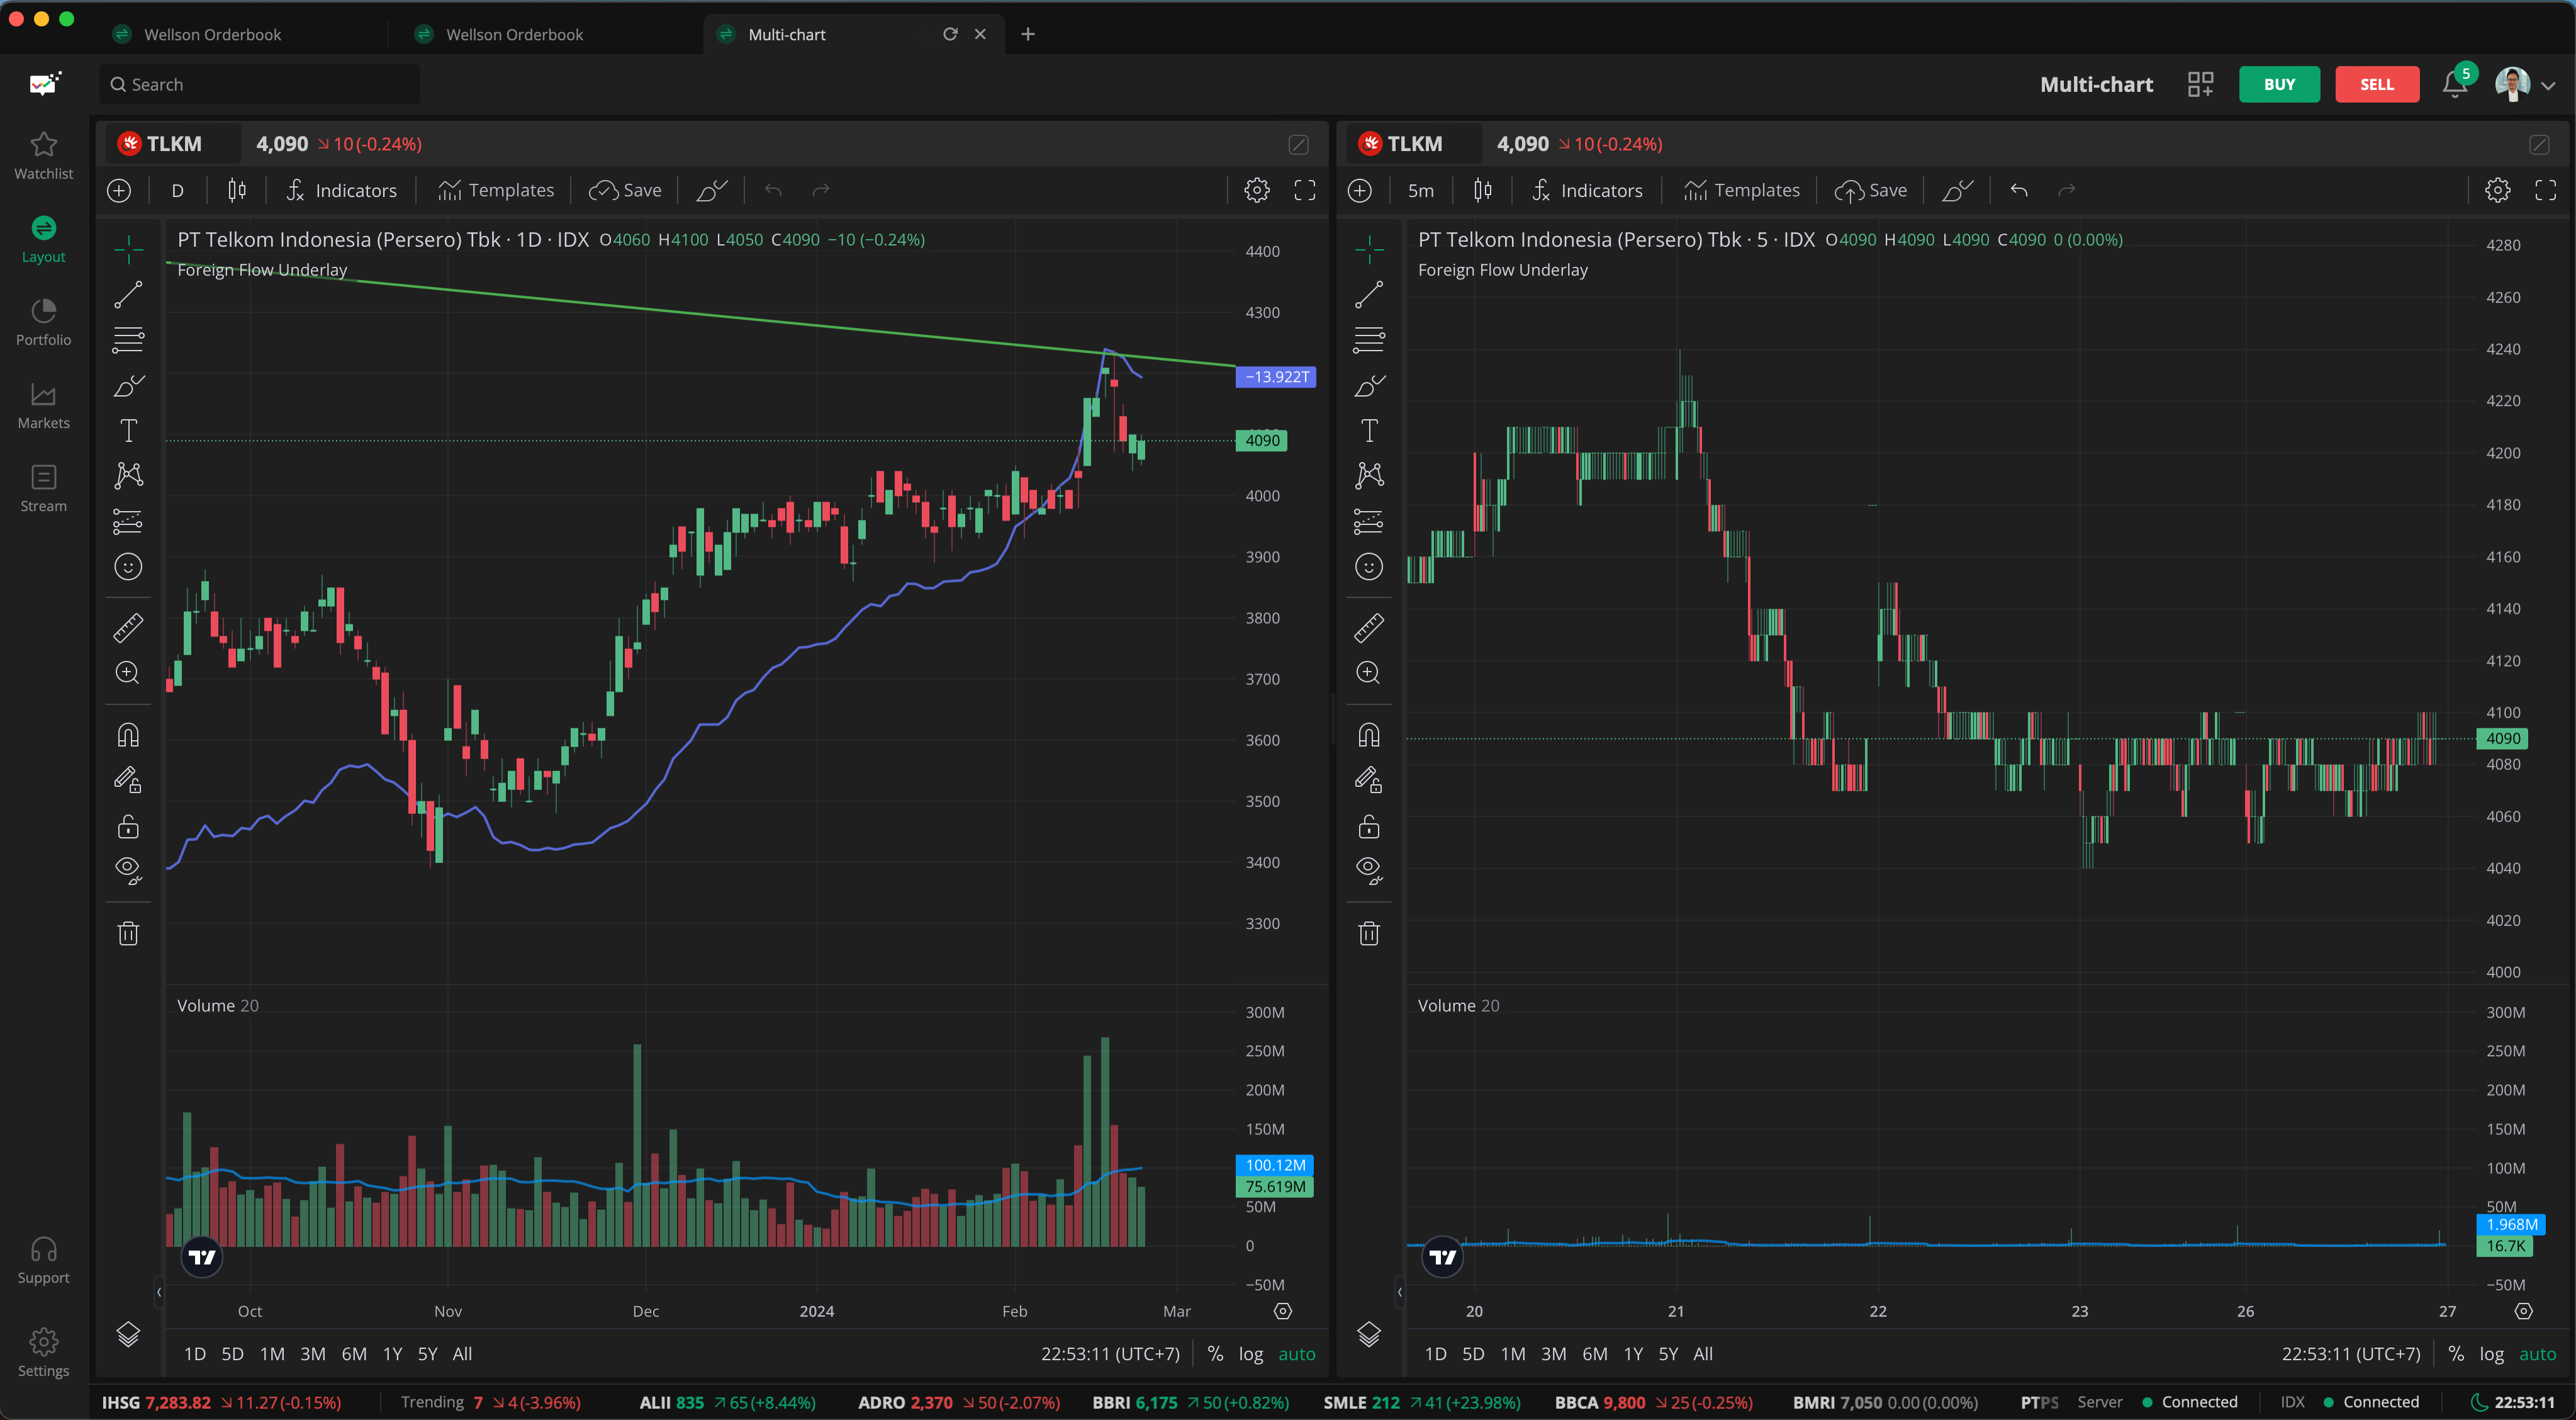The image size is (2576, 1420).
Task: Select the Zoom-in tool on the chart toolbar
Action: (x=128, y=672)
